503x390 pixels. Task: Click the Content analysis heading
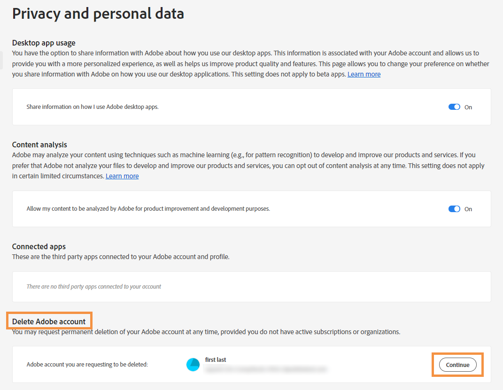click(39, 145)
